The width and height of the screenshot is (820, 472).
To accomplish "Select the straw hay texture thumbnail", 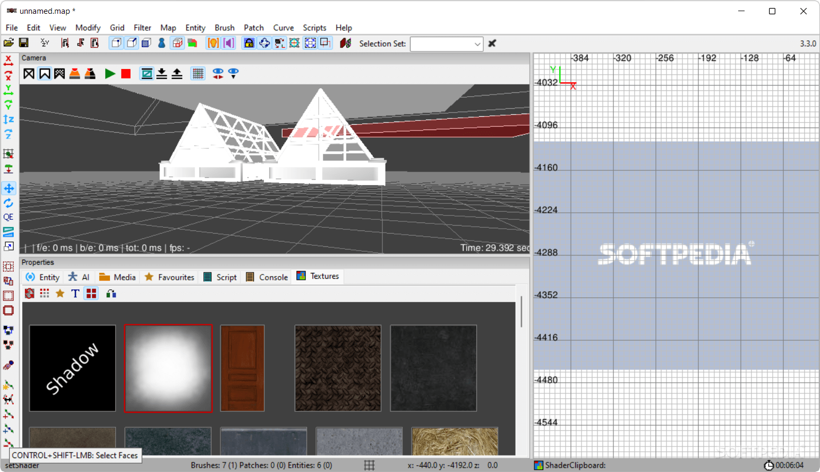I will coord(455,441).
